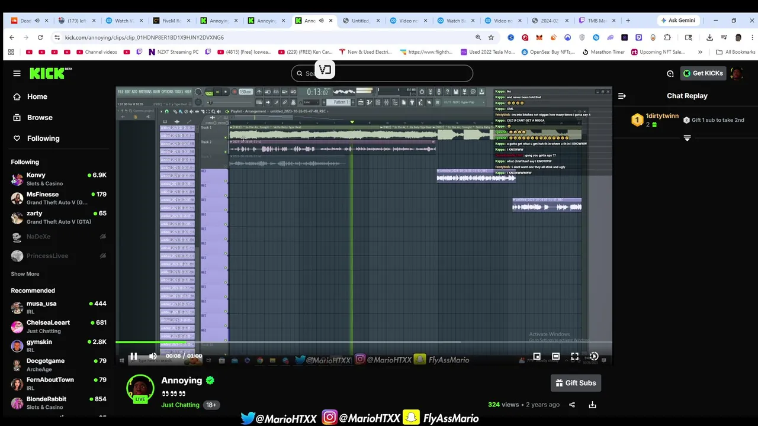This screenshot has height=426, width=758.
Task: Pause the clip video
Action: [x=134, y=356]
